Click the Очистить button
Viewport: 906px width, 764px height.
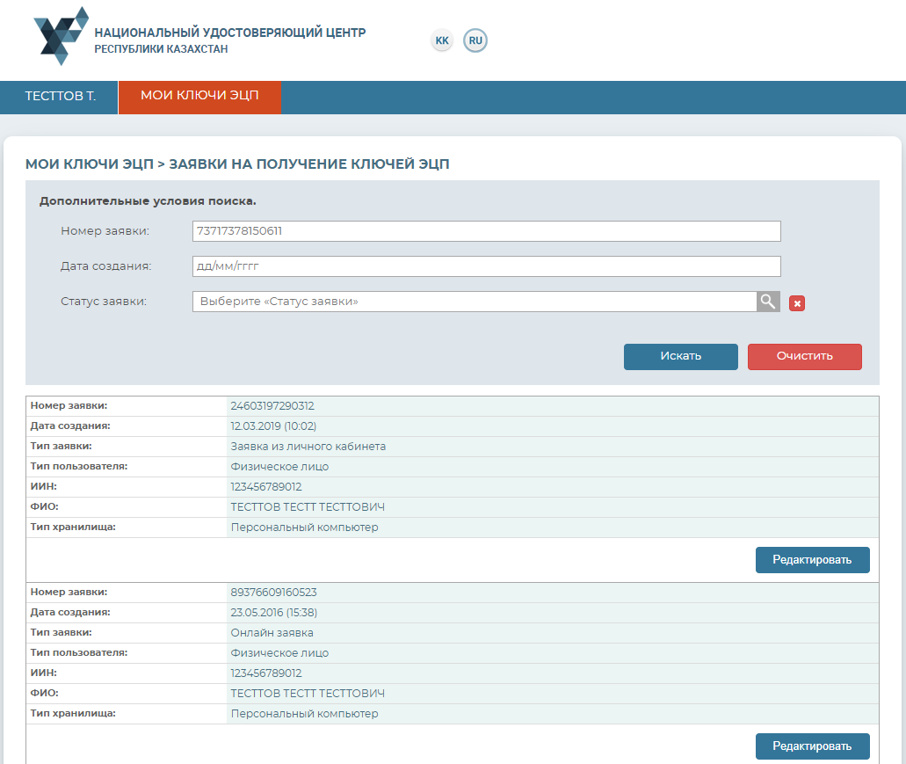point(804,357)
